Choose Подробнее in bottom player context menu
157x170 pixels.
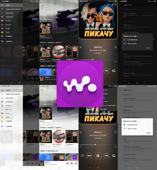point(109,109)
